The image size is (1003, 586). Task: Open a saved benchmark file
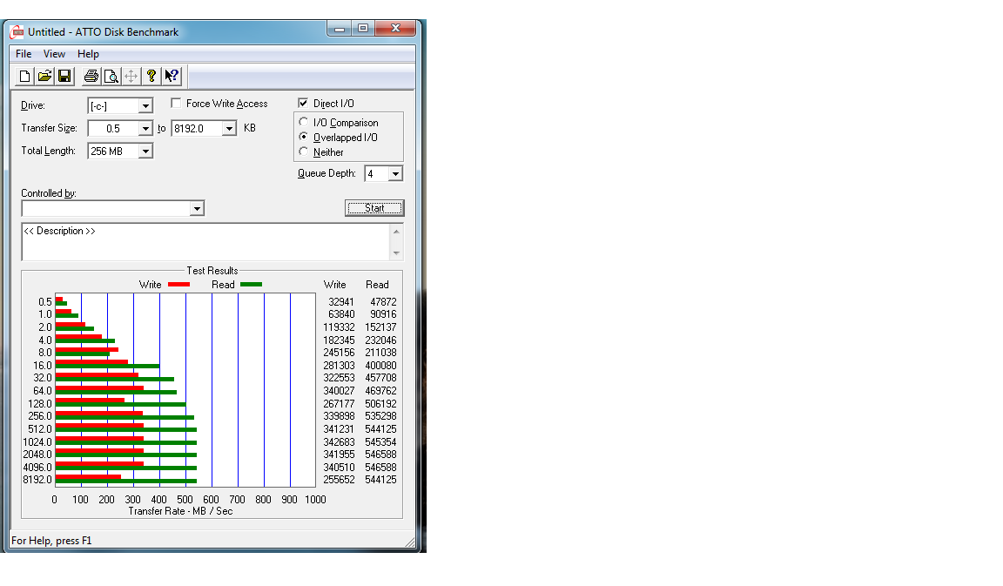44,77
